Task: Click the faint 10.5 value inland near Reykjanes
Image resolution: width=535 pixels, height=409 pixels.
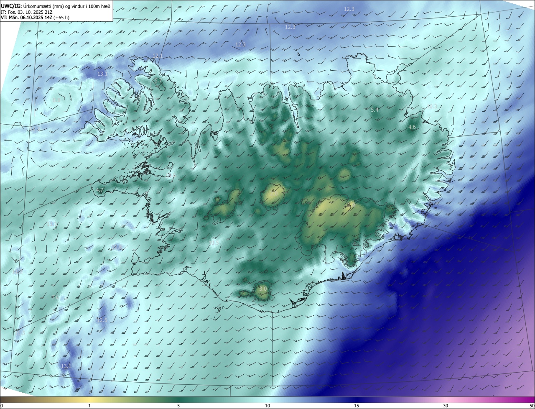Action: (214, 243)
